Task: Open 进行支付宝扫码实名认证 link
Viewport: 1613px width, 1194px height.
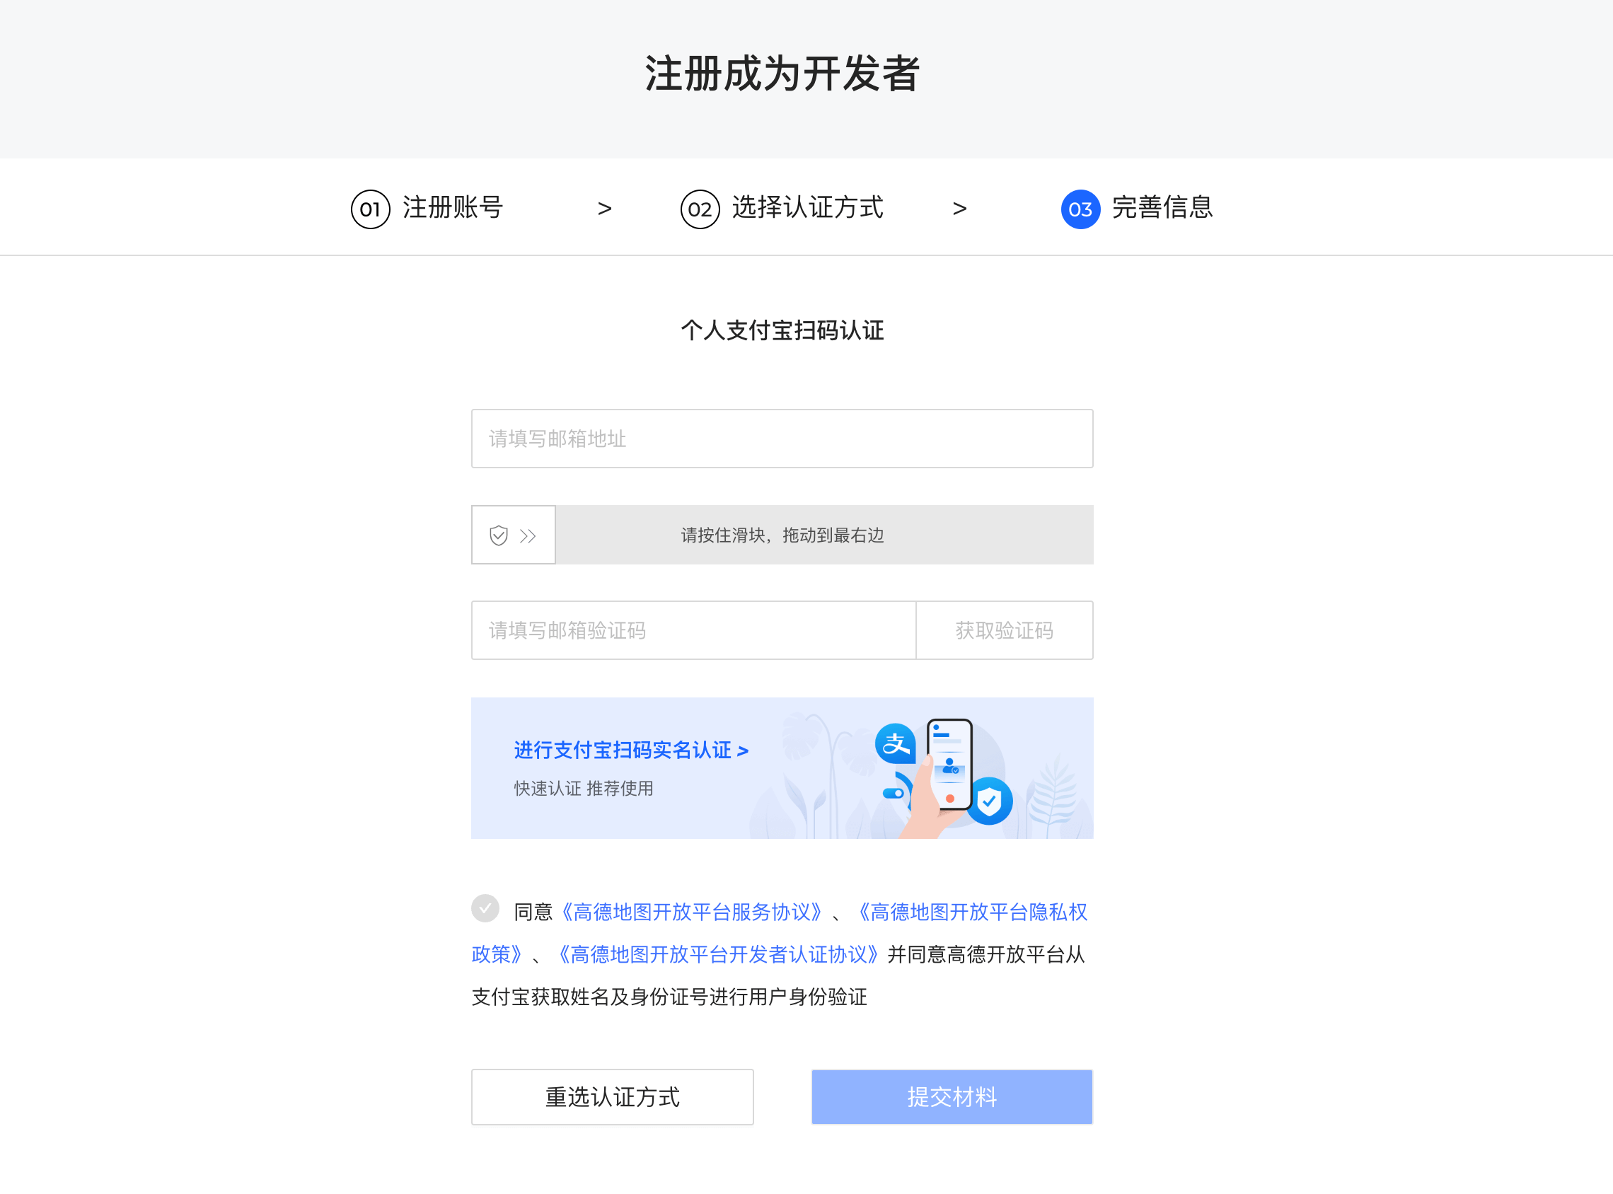Action: click(x=631, y=750)
